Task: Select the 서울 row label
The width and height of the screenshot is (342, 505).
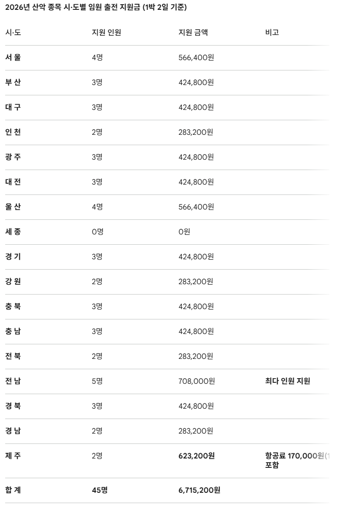Action: 13,57
